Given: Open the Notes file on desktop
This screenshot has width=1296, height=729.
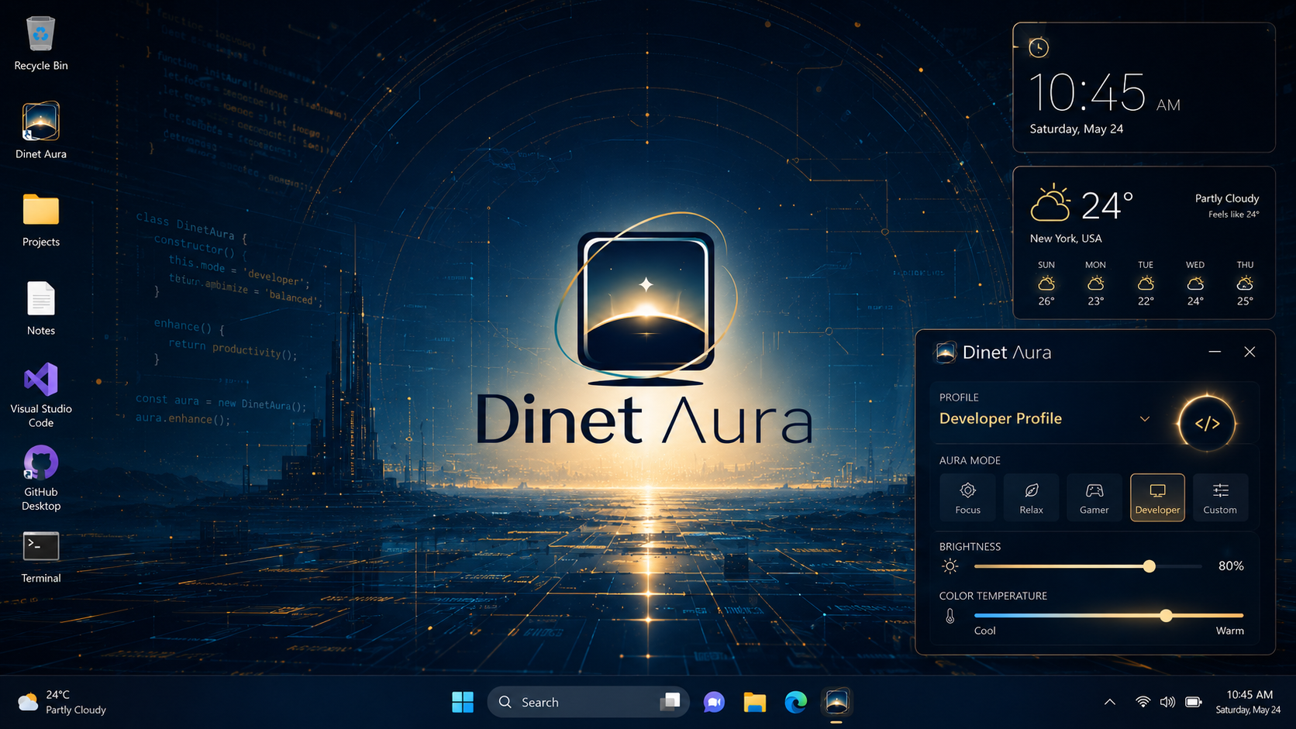Looking at the screenshot, I should [40, 308].
